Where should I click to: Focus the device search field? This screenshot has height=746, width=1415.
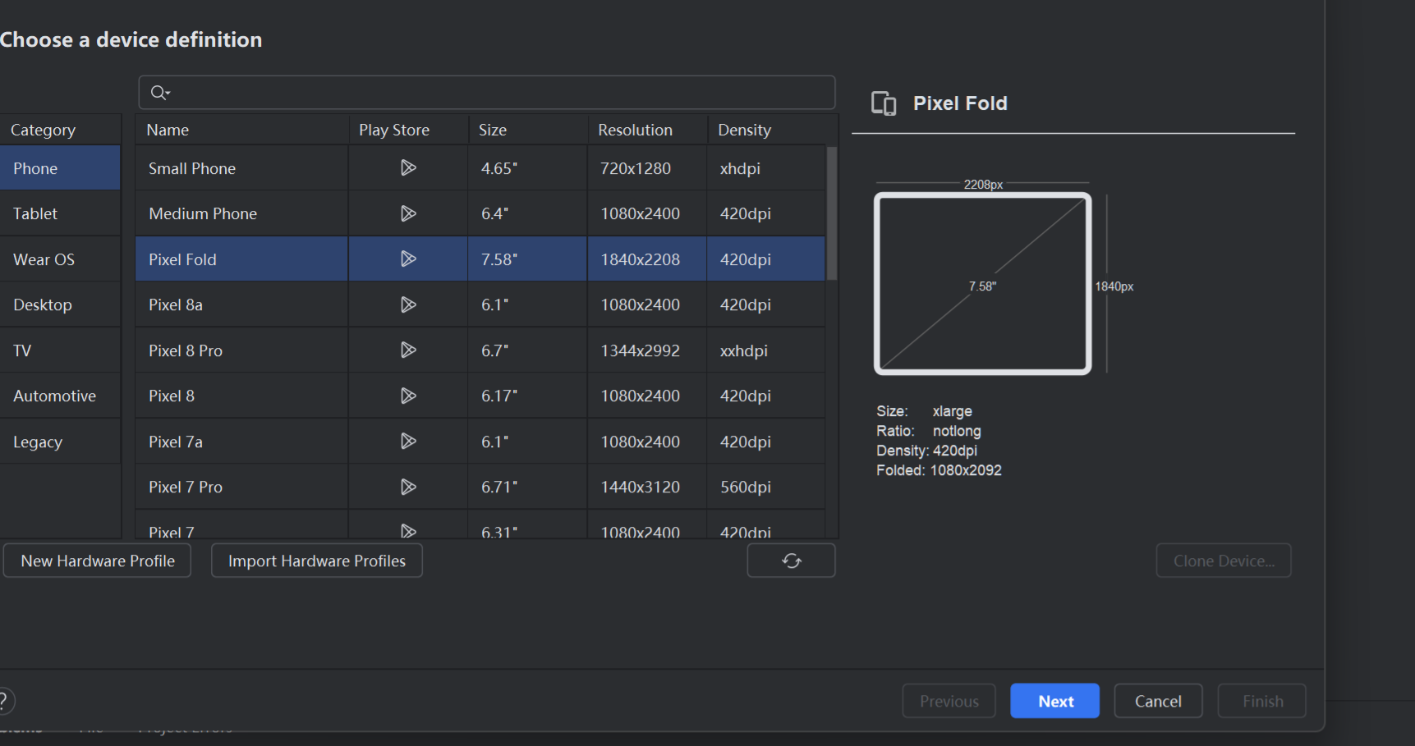(487, 93)
